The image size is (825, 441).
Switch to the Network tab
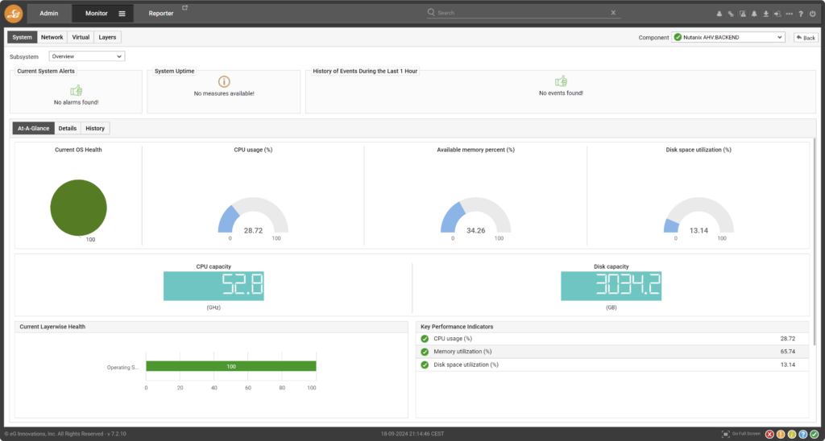coord(52,37)
